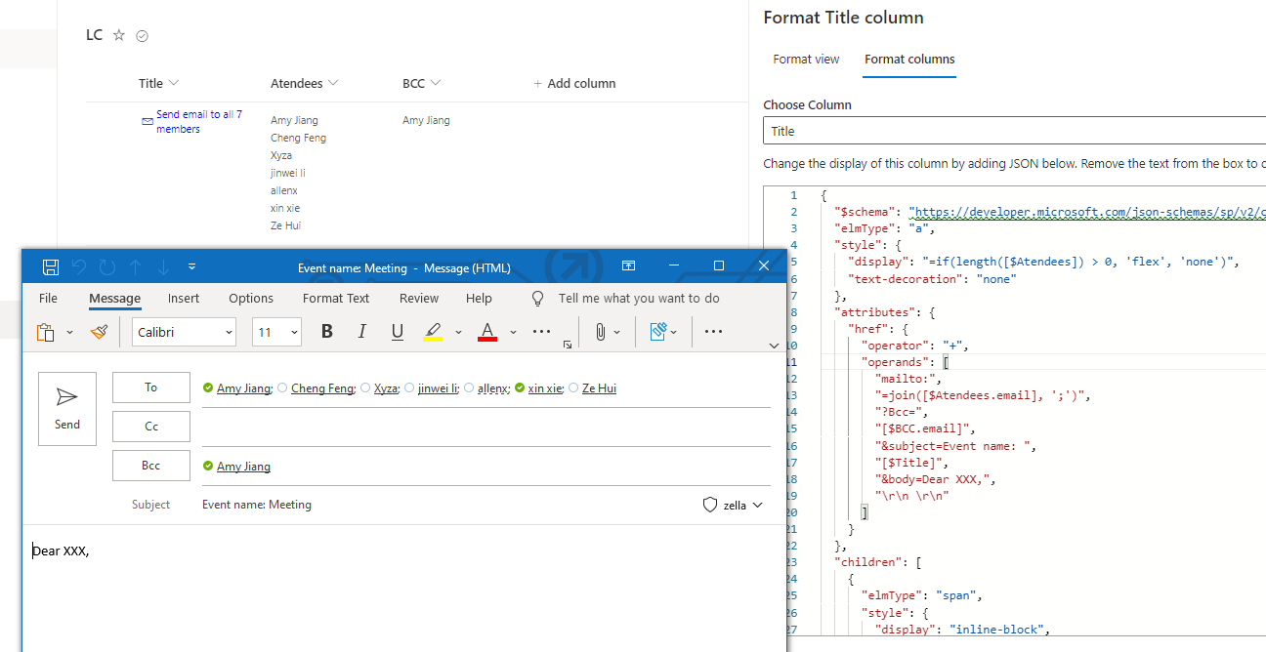Click the Ribbon Display Options icon
The height and width of the screenshot is (652, 1266).
coord(629,265)
